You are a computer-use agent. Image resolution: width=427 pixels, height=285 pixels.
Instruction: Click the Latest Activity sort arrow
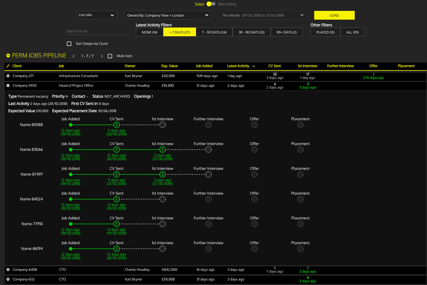[254, 66]
